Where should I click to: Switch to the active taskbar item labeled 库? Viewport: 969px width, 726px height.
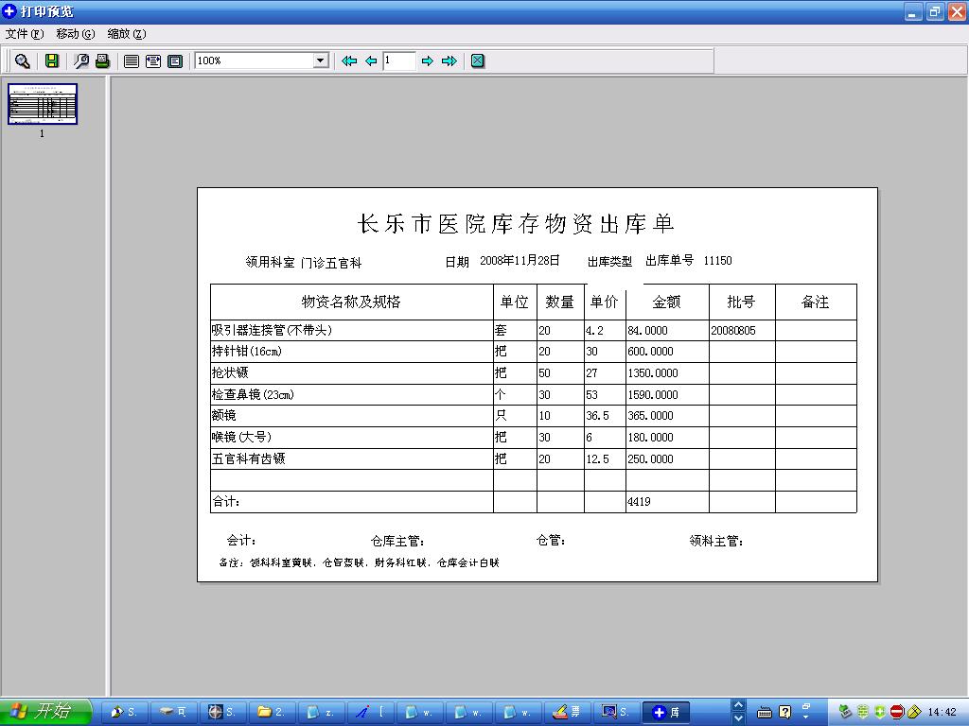click(x=665, y=713)
